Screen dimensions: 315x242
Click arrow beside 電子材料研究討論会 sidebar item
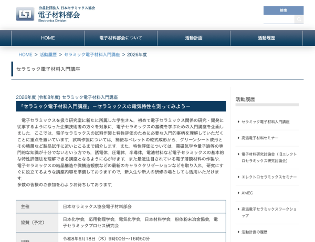pyautogui.click(x=238, y=154)
